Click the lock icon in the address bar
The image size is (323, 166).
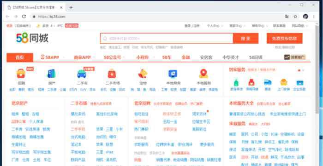(x=34, y=17)
